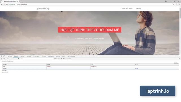The image size is (181, 102).
Task: Click the [</> laptrinh.io] site logo
Action: tap(43, 9)
